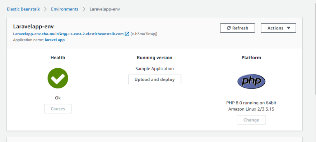Click the Causes button
The height and width of the screenshot is (142, 316).
click(x=58, y=109)
